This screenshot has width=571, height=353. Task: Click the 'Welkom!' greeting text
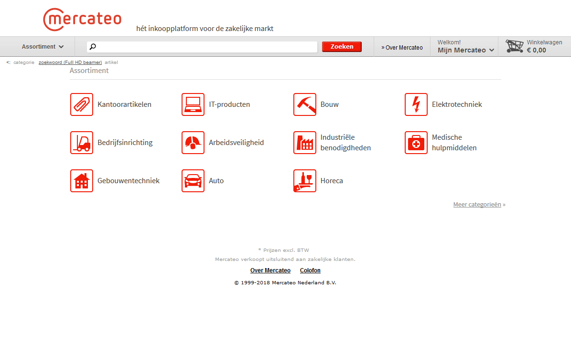(x=449, y=42)
